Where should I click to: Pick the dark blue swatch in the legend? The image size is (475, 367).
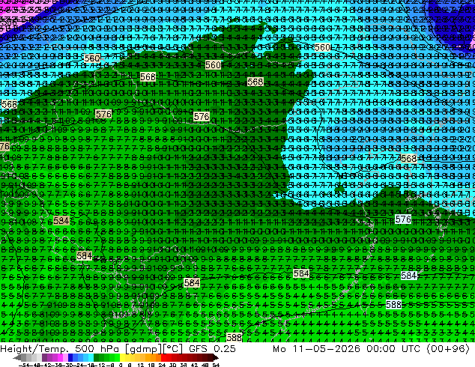point(70,358)
